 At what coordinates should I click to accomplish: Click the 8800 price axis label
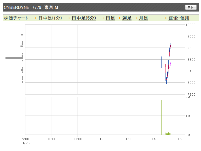[x=191, y=60]
